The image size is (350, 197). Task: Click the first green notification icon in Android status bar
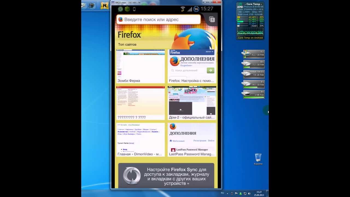tap(120, 9)
